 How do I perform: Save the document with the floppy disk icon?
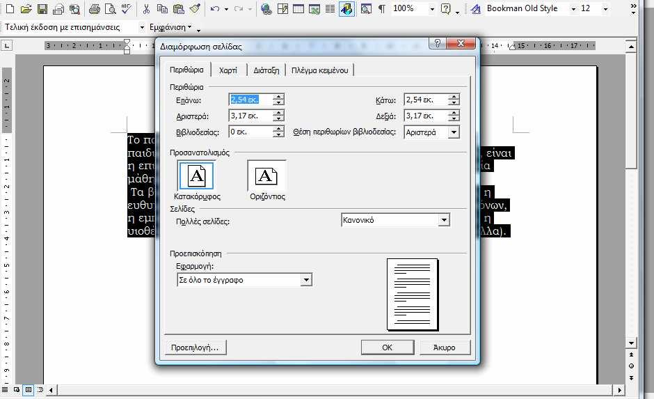pos(42,9)
